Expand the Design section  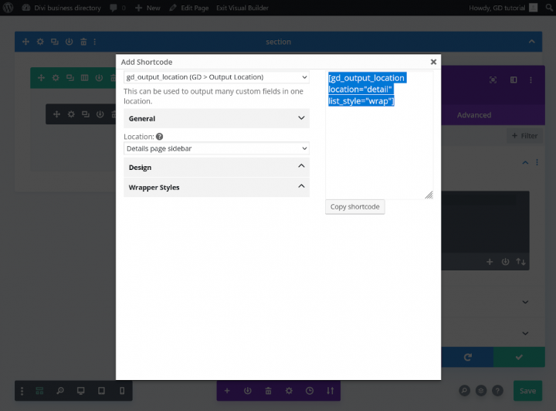coord(216,167)
